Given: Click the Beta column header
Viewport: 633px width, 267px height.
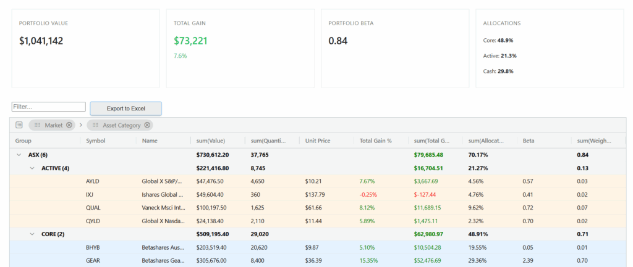Looking at the screenshot, I should click(529, 141).
